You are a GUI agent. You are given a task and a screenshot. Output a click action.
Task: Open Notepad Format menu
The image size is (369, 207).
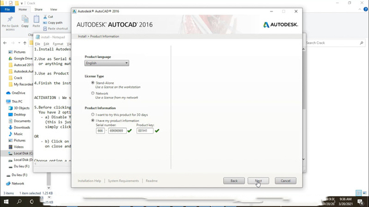pyautogui.click(x=58, y=44)
